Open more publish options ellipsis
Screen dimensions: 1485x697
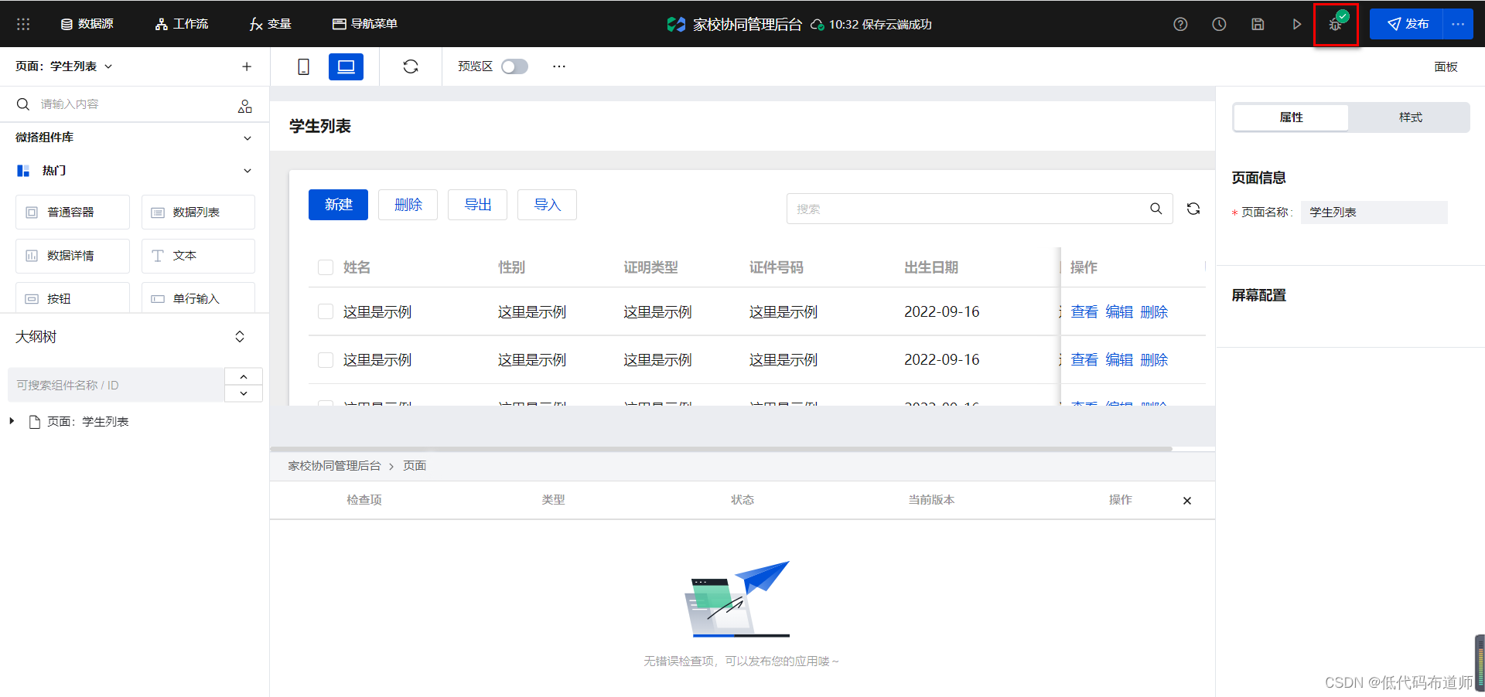pos(1458,24)
